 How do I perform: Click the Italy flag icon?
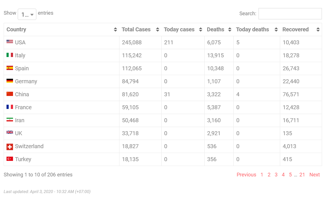10,55
